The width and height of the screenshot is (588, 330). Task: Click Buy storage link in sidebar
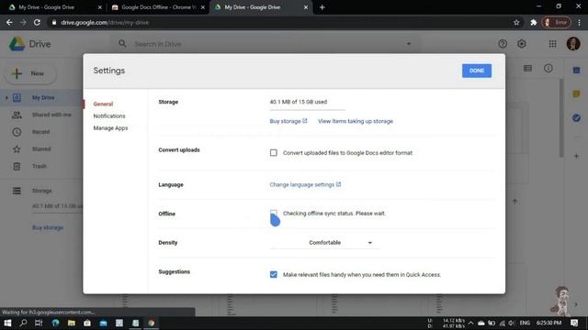coord(48,227)
